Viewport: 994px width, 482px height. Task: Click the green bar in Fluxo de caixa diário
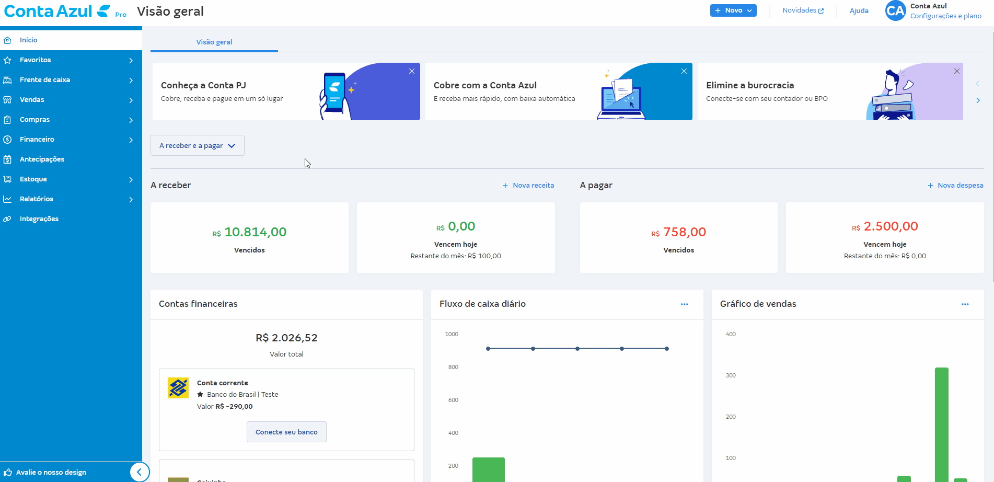tap(489, 469)
